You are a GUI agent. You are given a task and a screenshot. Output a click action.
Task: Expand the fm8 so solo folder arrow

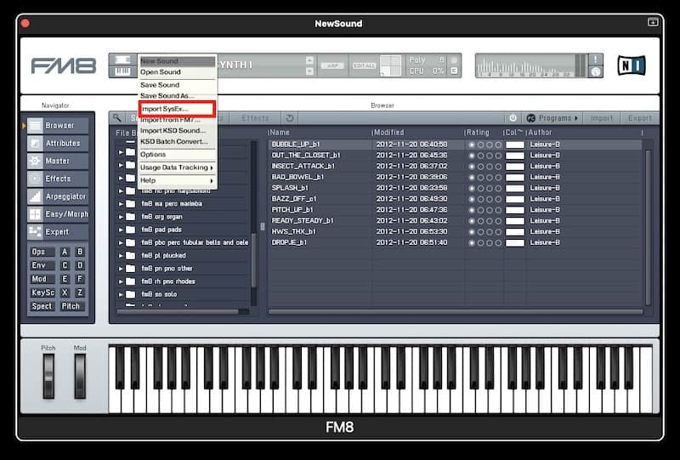pyautogui.click(x=121, y=294)
